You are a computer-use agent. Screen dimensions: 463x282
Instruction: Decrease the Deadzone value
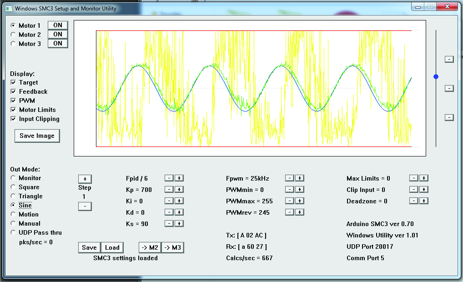pyautogui.click(x=414, y=201)
